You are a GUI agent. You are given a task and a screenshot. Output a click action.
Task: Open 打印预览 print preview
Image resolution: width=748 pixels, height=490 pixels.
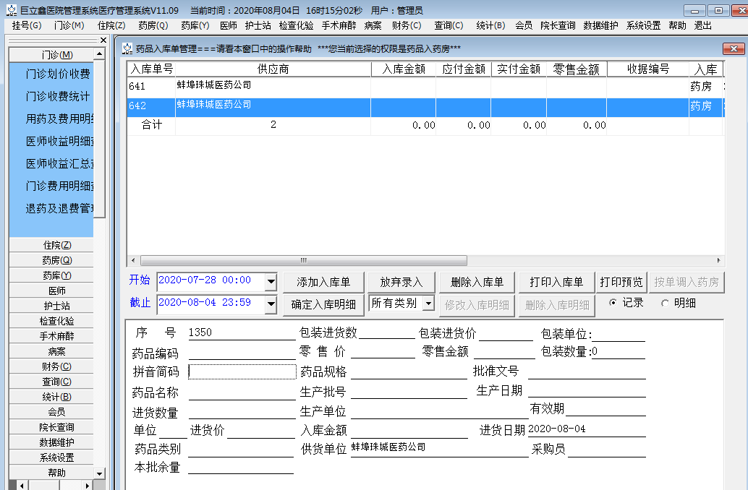pyautogui.click(x=621, y=280)
